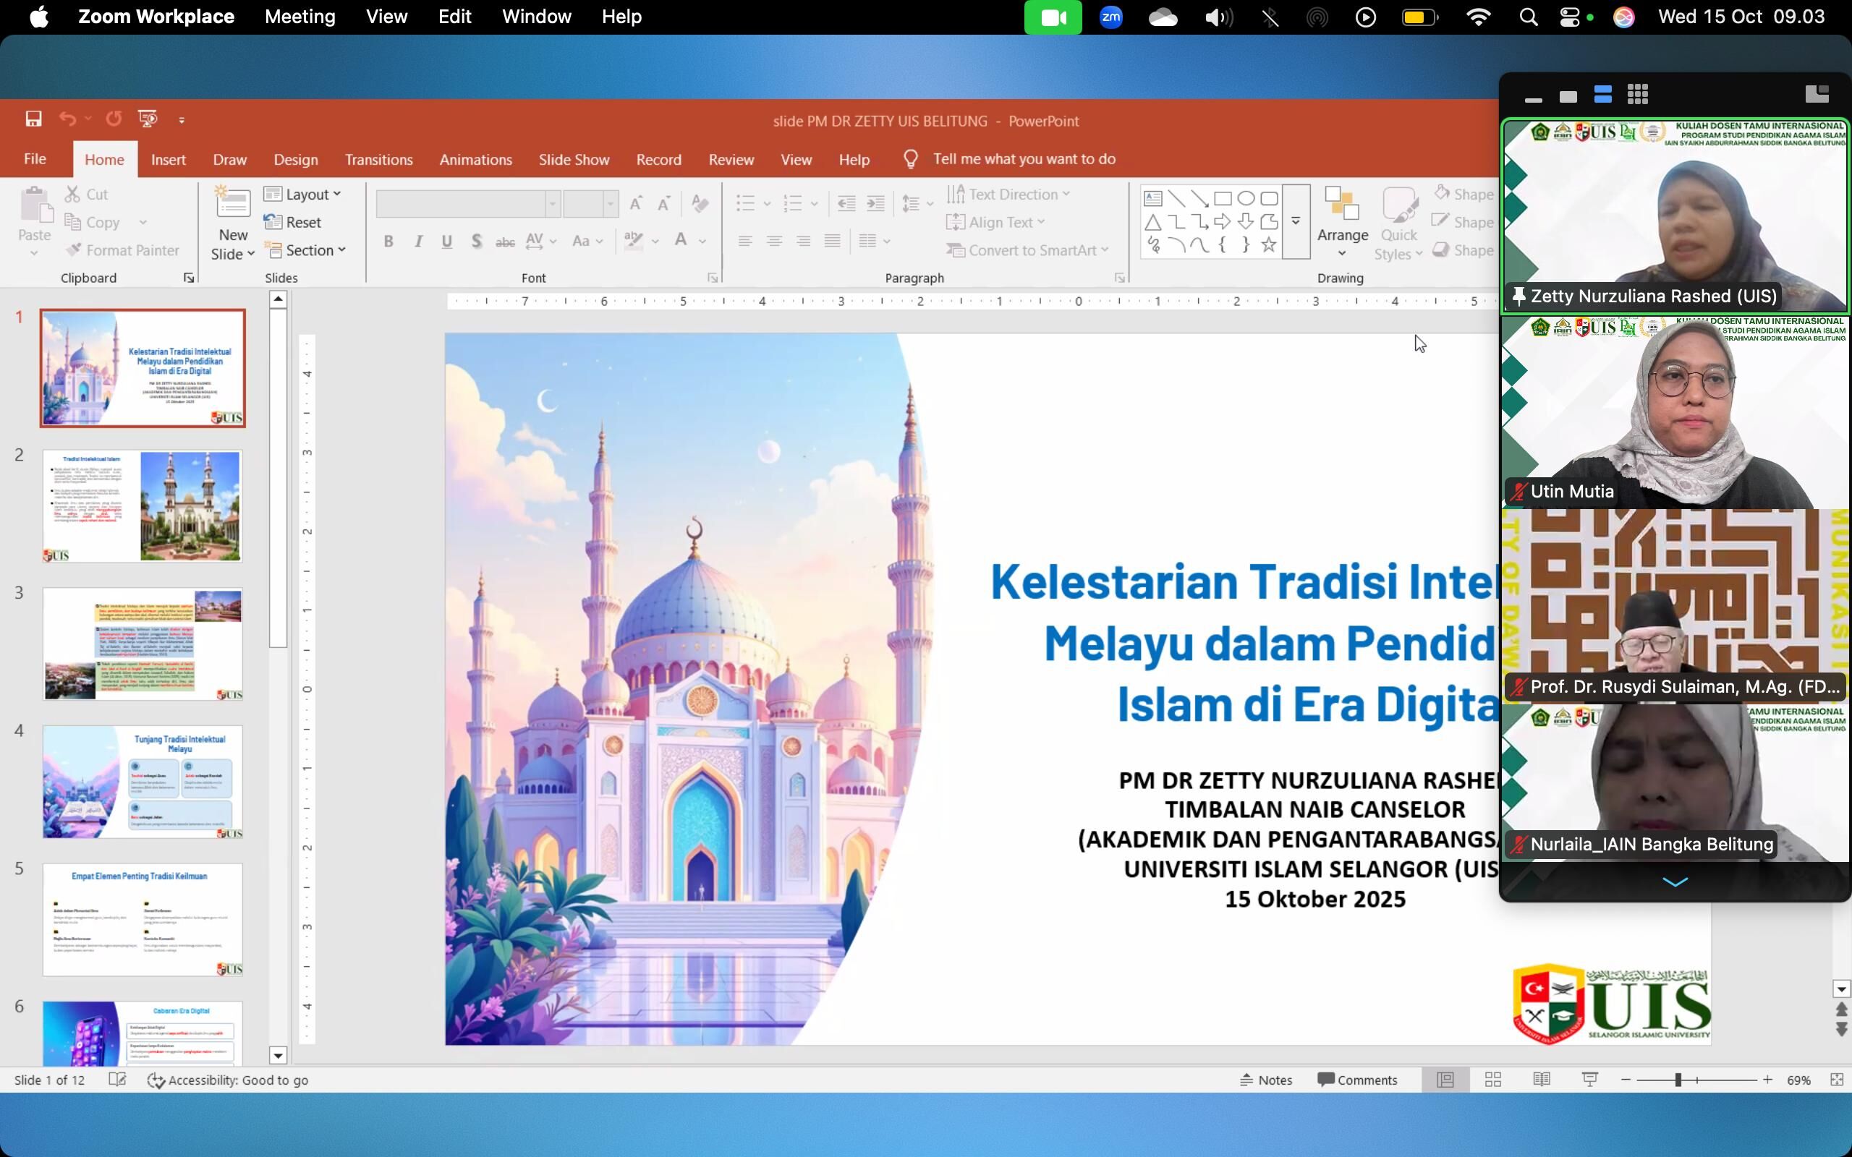Click the Undo arrow icon
The width and height of the screenshot is (1852, 1157).
(x=67, y=119)
